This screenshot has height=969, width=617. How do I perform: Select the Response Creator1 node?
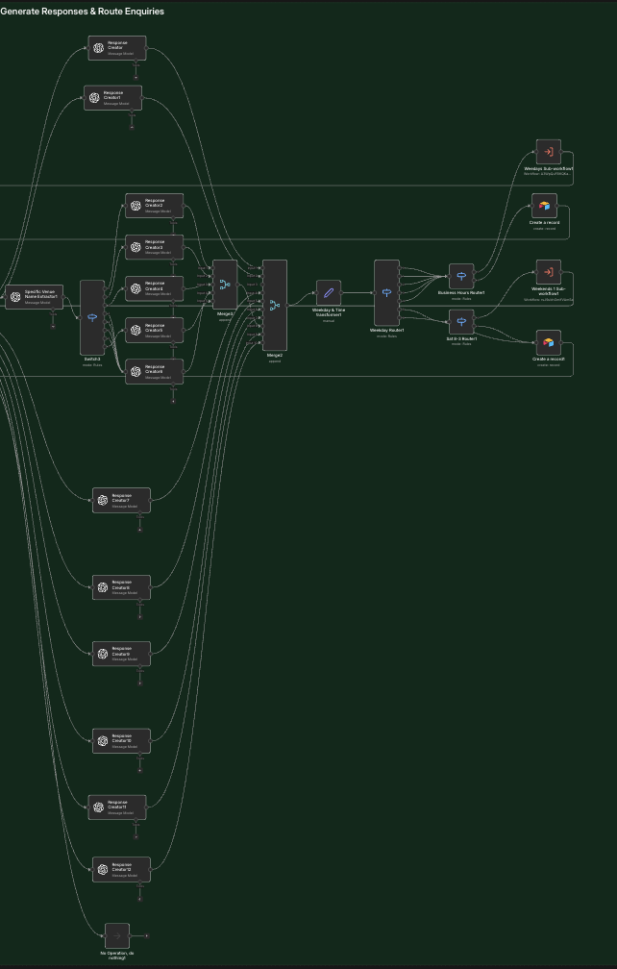pos(112,98)
